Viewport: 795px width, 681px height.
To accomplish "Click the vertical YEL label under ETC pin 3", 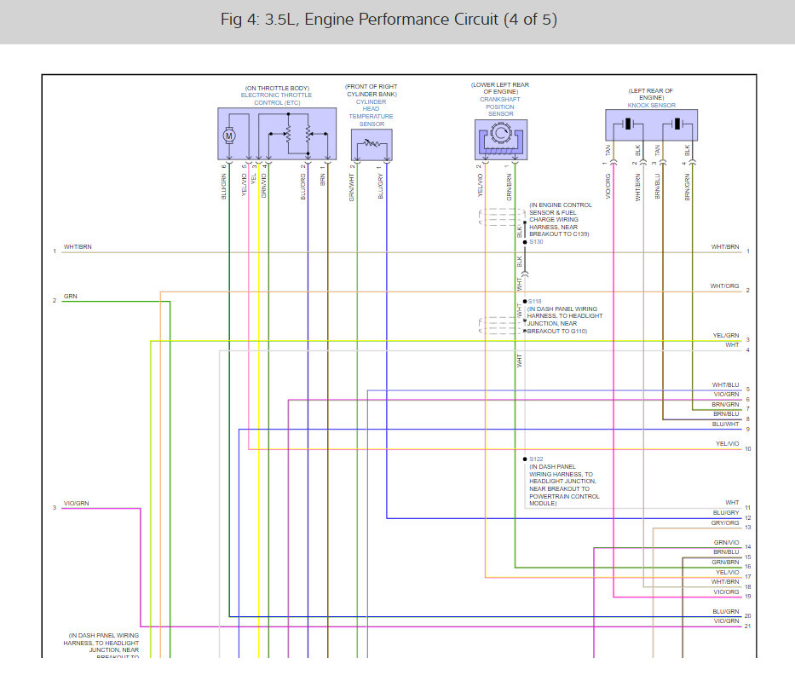I will pos(254,179).
